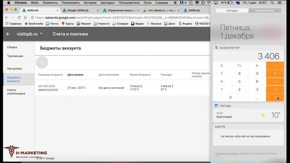Click the Wi-Fi status icon
The image size is (290, 163).
pos(209,3)
